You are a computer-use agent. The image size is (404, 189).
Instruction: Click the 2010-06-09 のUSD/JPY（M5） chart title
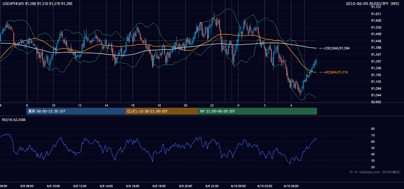tap(373, 4)
